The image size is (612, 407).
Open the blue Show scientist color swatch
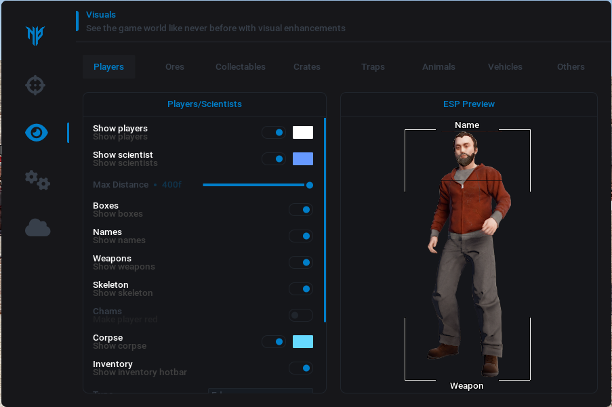click(x=303, y=159)
